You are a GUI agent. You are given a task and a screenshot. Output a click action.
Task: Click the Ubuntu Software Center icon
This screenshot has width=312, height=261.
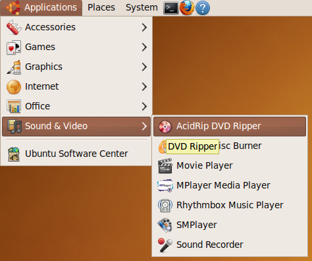14,154
